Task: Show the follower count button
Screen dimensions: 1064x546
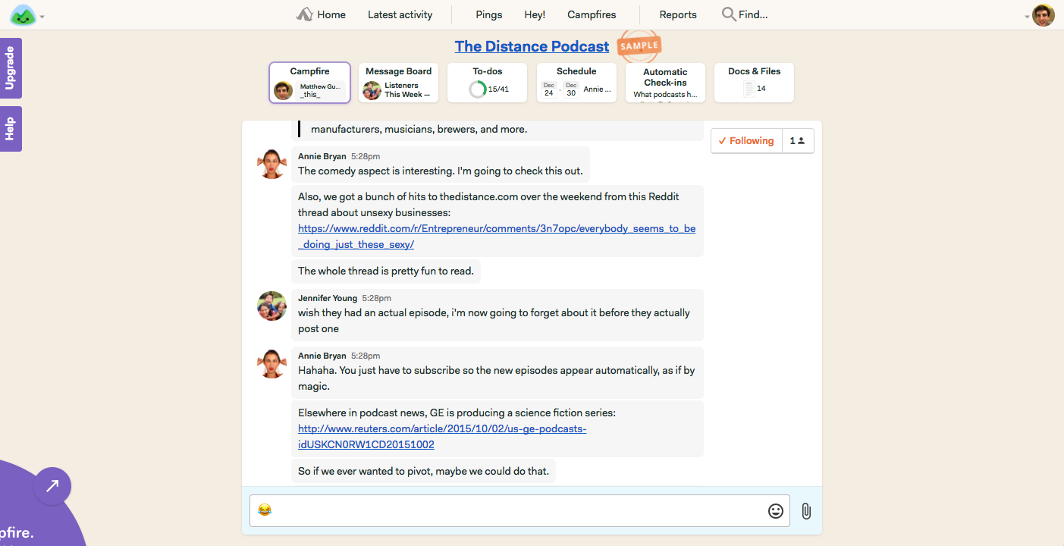Action: click(x=798, y=141)
